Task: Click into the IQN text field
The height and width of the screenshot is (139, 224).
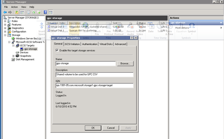Action: pyautogui.click(x=95, y=85)
